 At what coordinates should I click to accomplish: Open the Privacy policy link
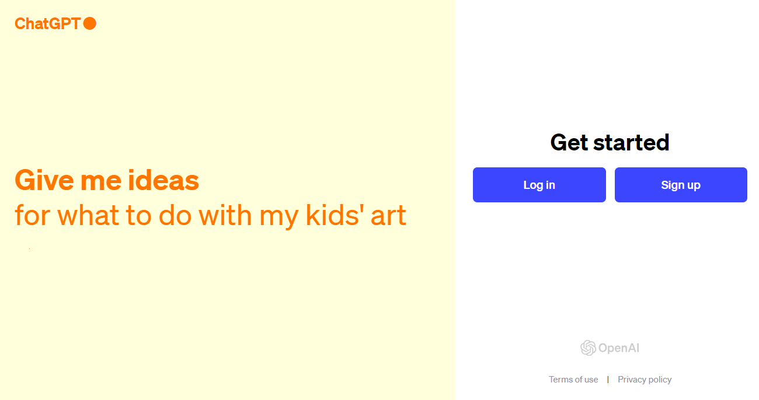click(645, 380)
